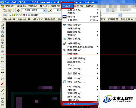Click the second PDF icon with yellow star
This screenshot has width=136, height=108.
coord(10,10)
